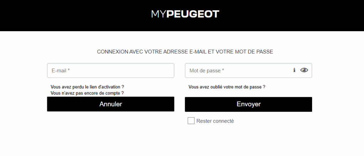The height and width of the screenshot is (156, 364).
Task: Click the password info 'i' icon
Action: click(x=294, y=70)
